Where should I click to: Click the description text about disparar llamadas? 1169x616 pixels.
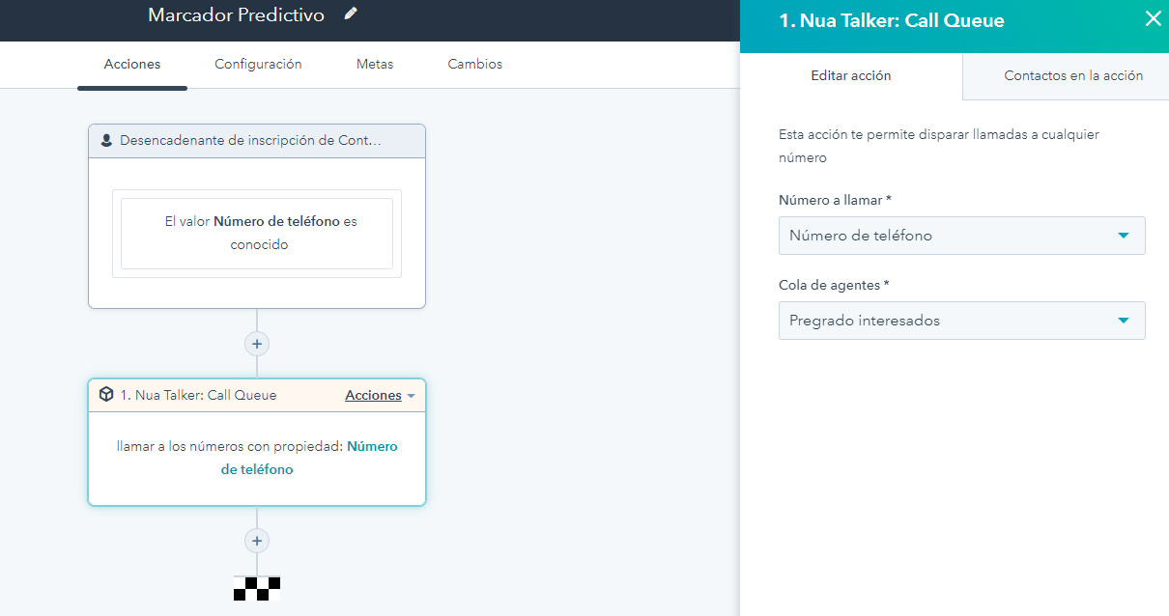click(939, 146)
